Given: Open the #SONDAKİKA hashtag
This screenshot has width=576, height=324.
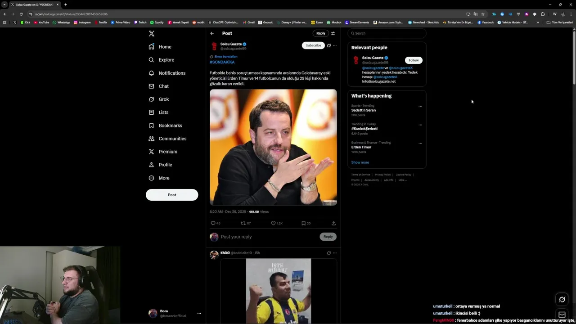Looking at the screenshot, I should pyautogui.click(x=222, y=62).
